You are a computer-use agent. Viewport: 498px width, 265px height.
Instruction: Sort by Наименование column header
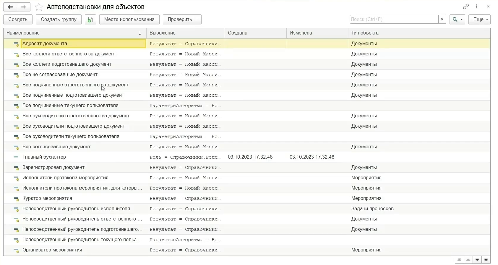tap(74, 33)
